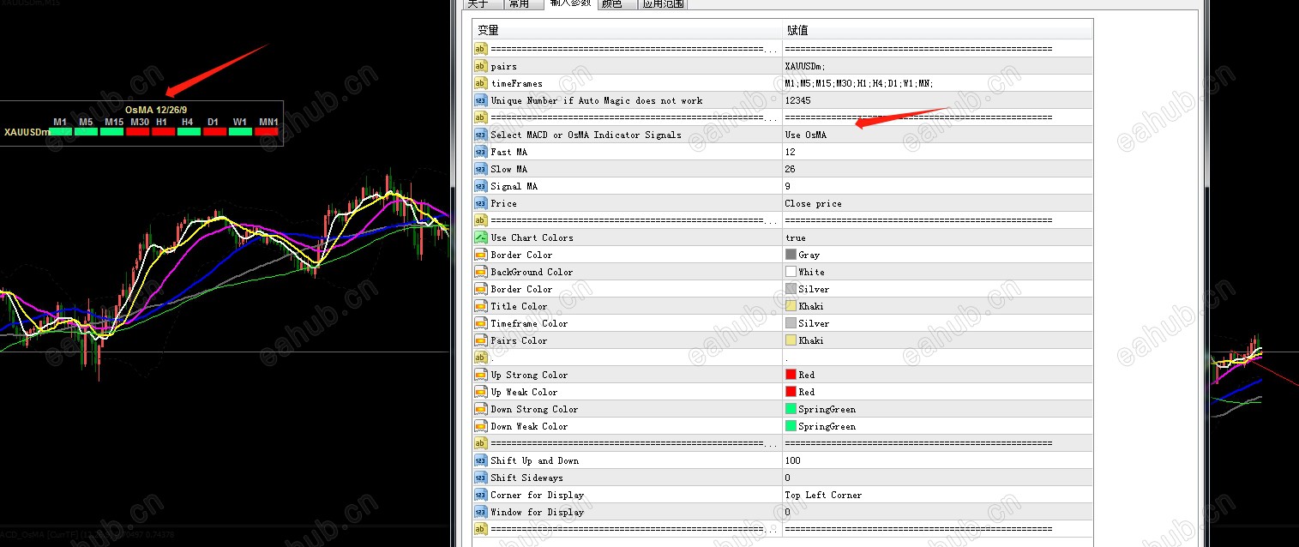
Task: Click the Use Chart Colors boolean icon
Action: (480, 237)
